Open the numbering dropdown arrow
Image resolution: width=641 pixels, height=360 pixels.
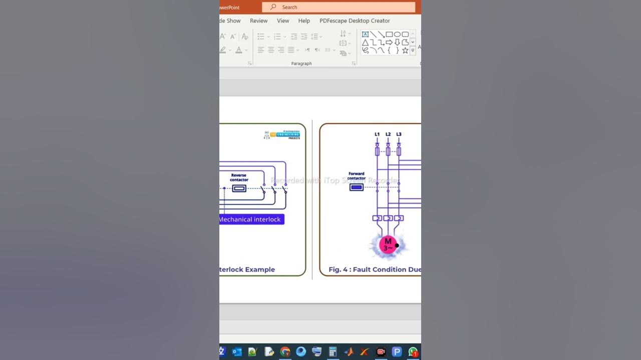(x=284, y=36)
